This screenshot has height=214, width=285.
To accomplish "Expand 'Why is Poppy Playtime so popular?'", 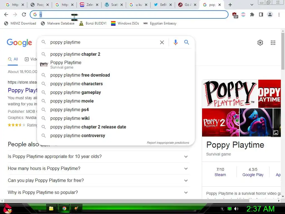I will point(98,193).
